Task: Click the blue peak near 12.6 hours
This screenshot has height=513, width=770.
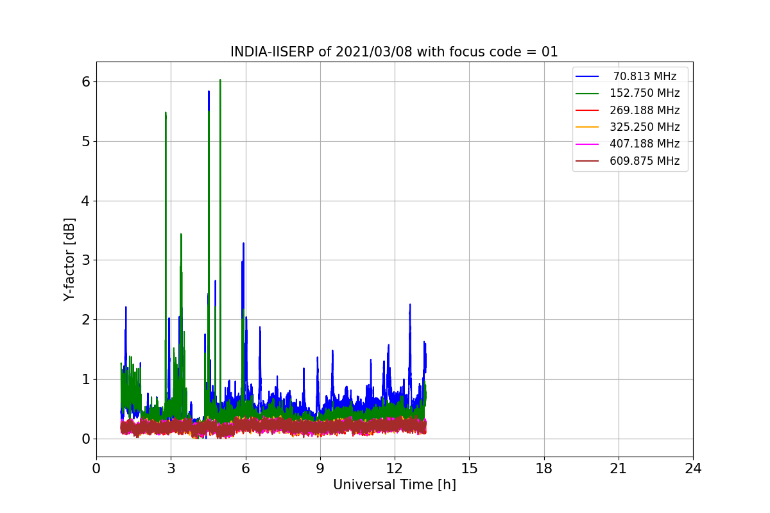Action: (x=410, y=306)
